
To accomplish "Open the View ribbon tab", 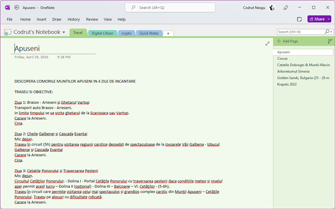I will point(108,20).
